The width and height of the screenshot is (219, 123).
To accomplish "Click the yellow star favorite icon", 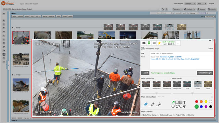I will coord(159,43).
